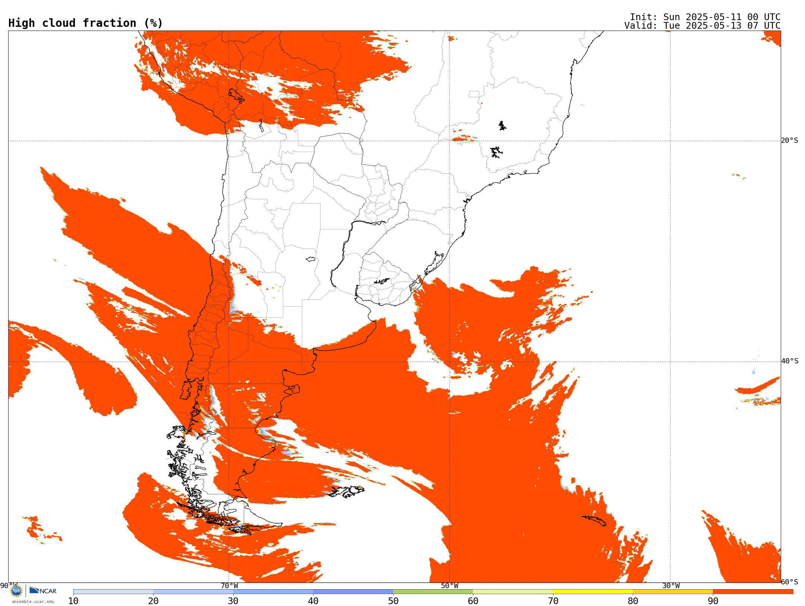Pick the 20-30 light blue colorbar segment
The height and width of the screenshot is (606, 805).
click(x=193, y=592)
